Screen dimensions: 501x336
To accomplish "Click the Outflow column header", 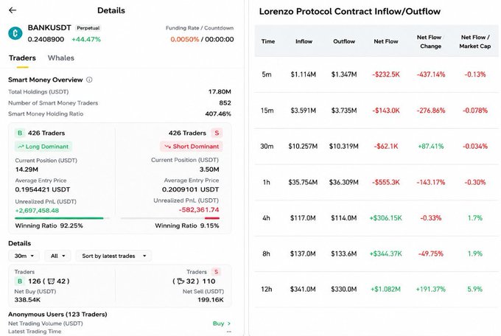I will pyautogui.click(x=344, y=41).
